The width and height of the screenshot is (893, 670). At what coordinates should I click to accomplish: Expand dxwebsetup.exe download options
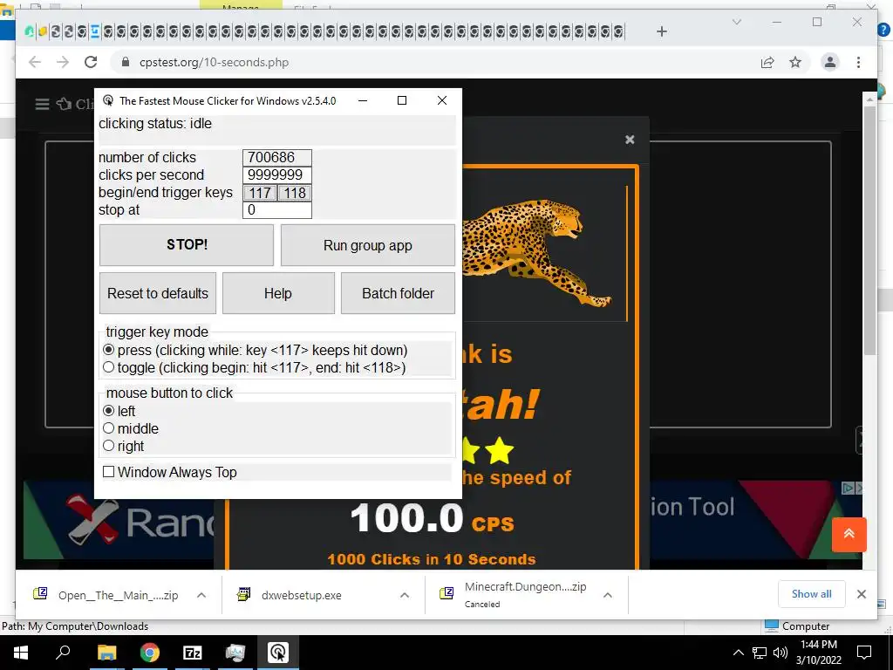(405, 595)
